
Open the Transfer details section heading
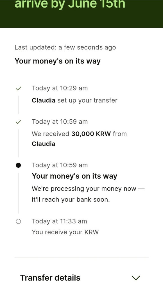[50, 278]
